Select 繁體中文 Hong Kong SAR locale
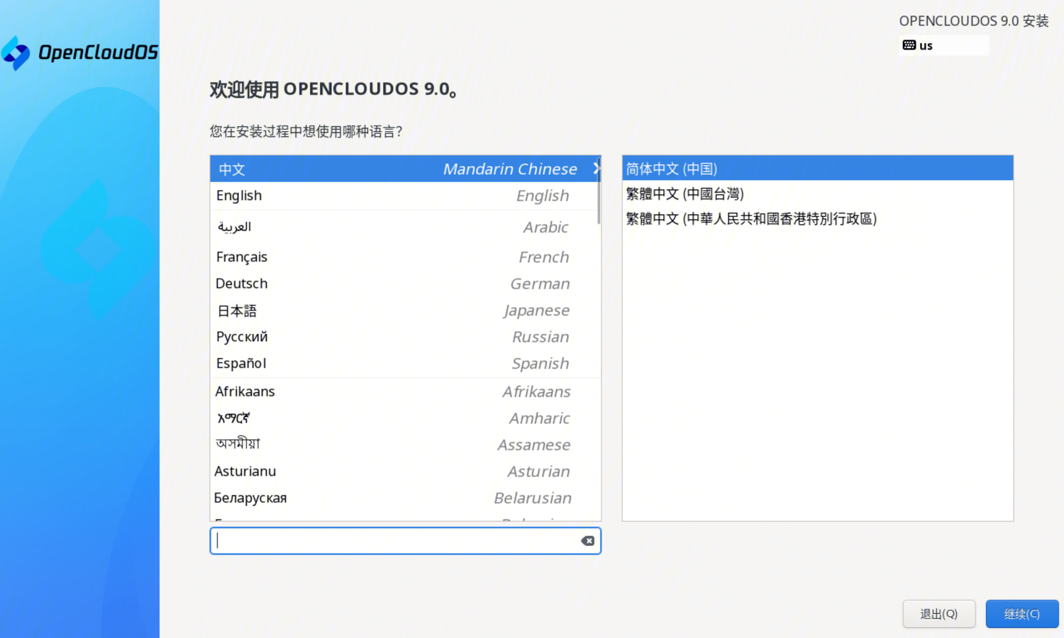 817,218
